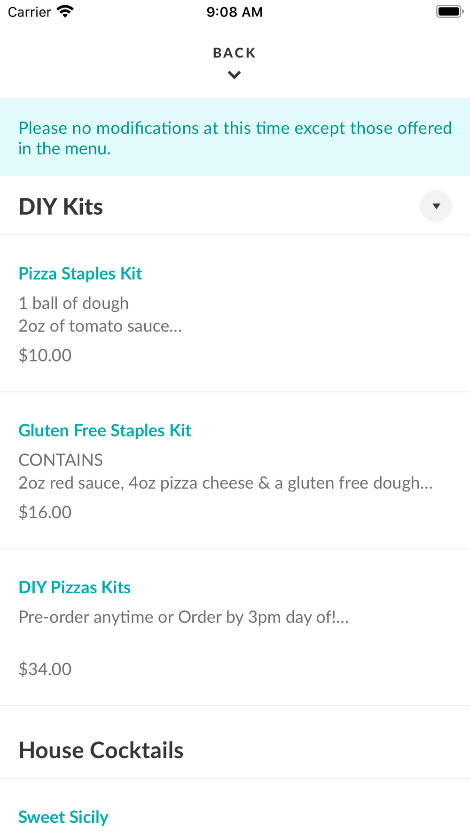Expand the '2oz of tomato sauce…' description

point(100,326)
